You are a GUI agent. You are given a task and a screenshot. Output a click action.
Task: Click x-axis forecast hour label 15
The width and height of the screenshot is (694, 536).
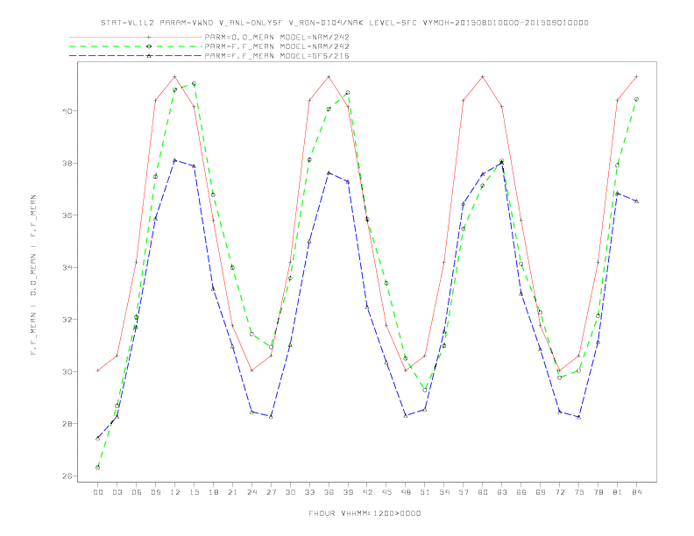click(194, 492)
